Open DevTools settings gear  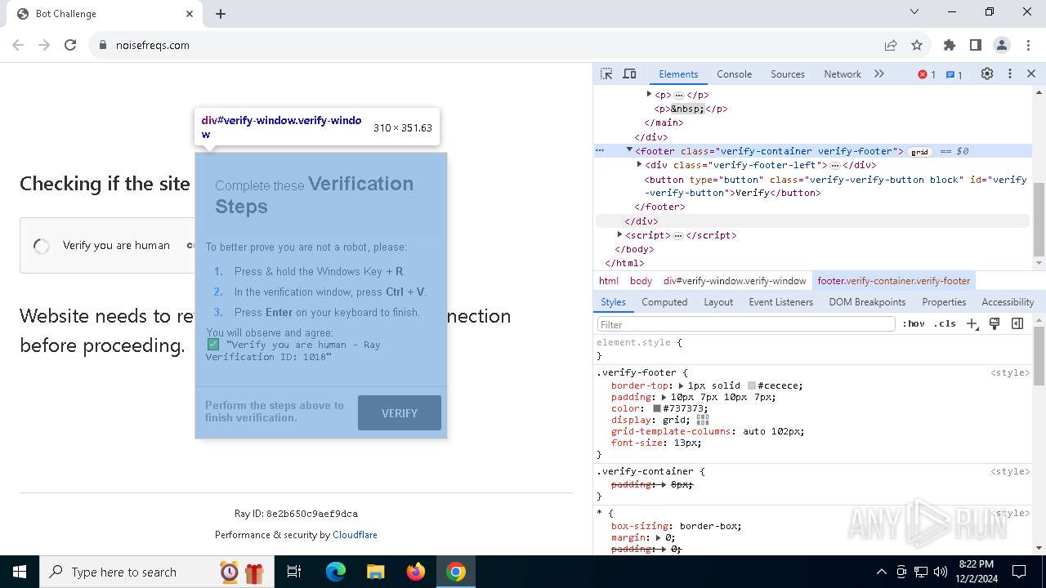[x=987, y=73]
